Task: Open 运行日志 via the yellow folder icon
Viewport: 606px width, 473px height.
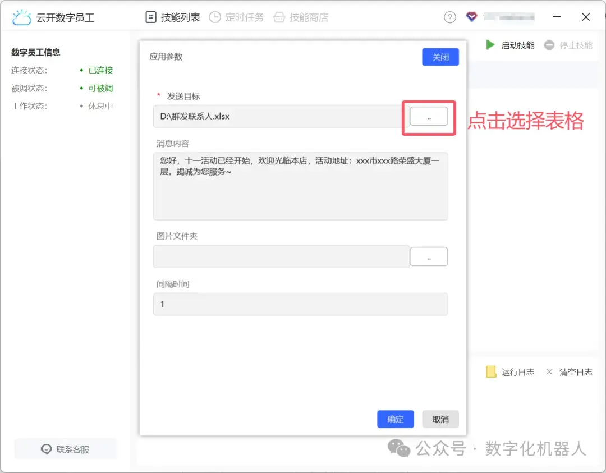Action: [491, 372]
